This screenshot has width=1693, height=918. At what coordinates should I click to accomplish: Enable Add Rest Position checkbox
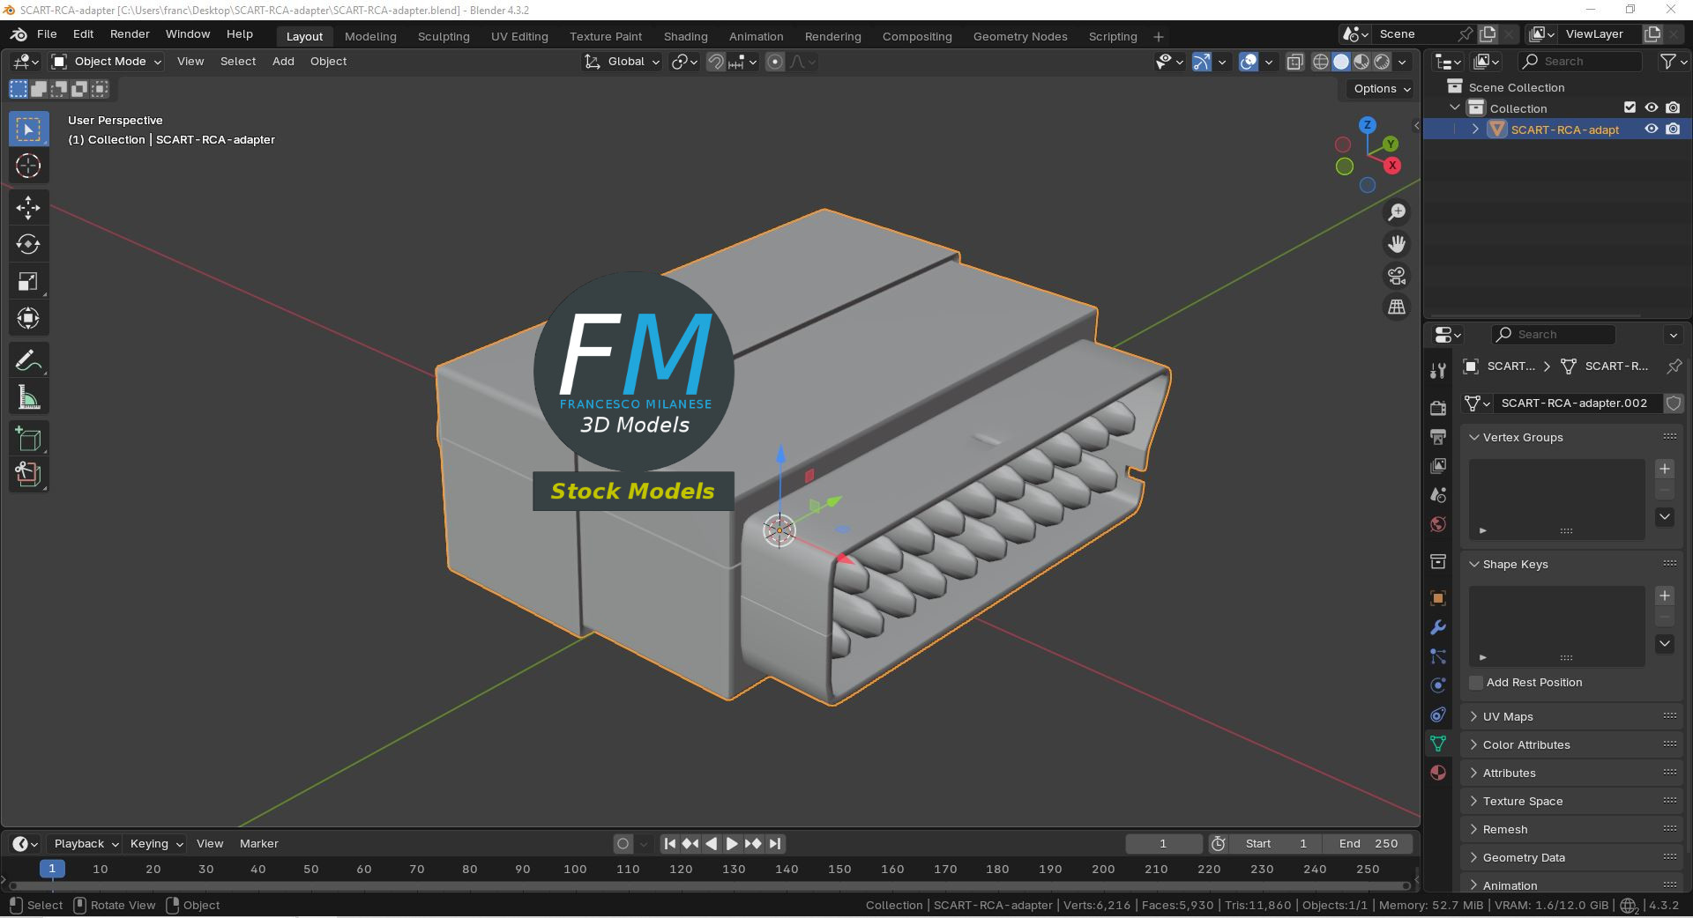click(1476, 683)
